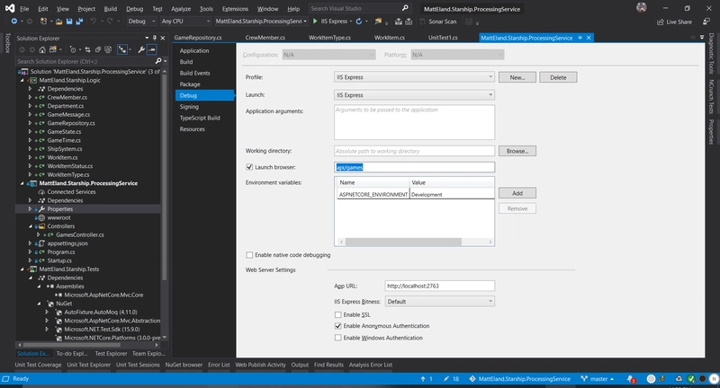Viewport: 720px width, 388px height.
Task: Pin the Solution Explorer panel
Action: [x=155, y=38]
